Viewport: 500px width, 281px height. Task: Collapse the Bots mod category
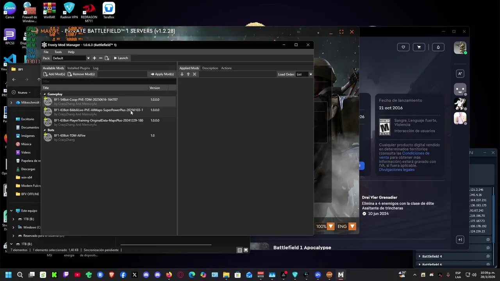tap(45, 130)
